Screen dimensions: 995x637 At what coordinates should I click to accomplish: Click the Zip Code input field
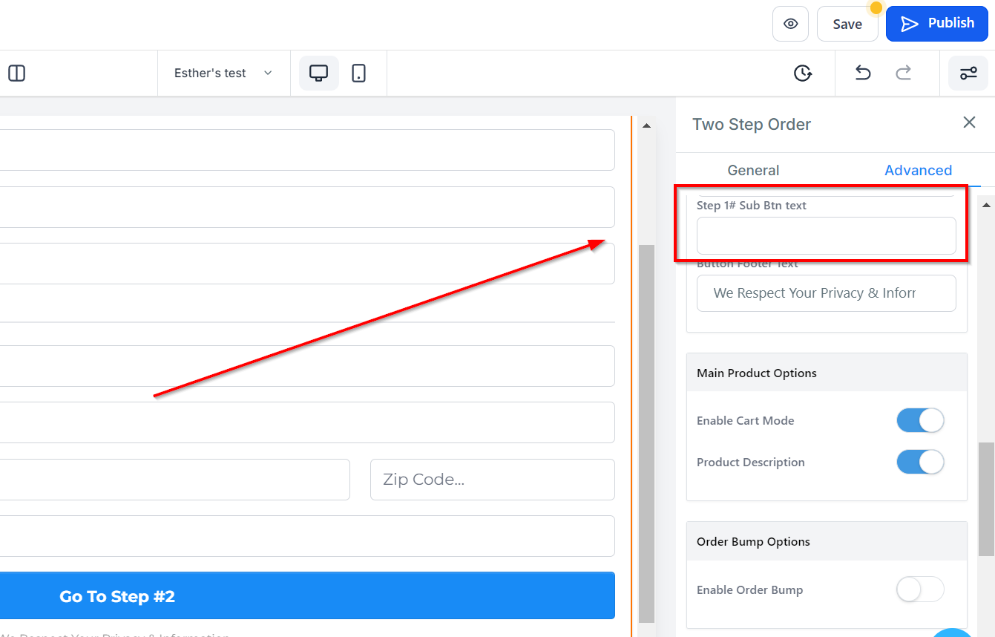[493, 480]
